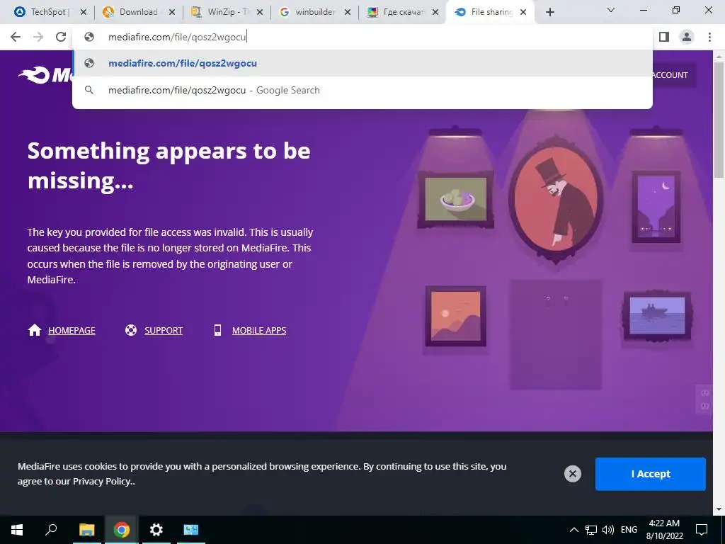Screen dimensions: 725x544
Task: Click the scrollbar down arrow
Action: point(719,509)
